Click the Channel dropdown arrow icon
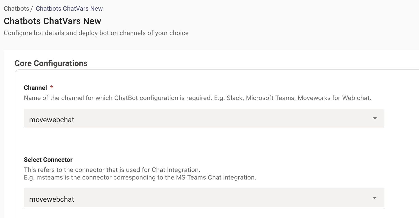This screenshot has height=218, width=419. click(x=375, y=119)
